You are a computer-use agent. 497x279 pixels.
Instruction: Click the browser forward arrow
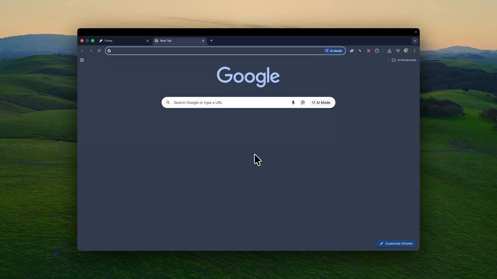91,51
